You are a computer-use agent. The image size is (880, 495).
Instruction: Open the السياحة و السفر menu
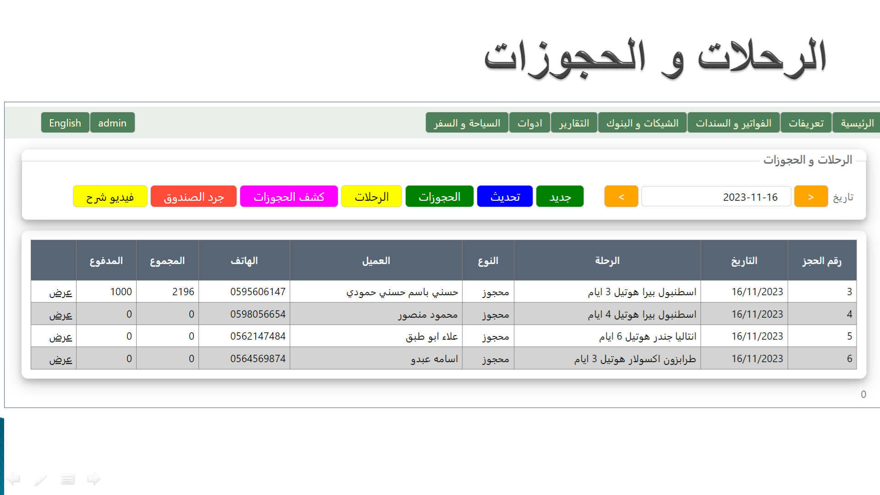[x=467, y=123]
